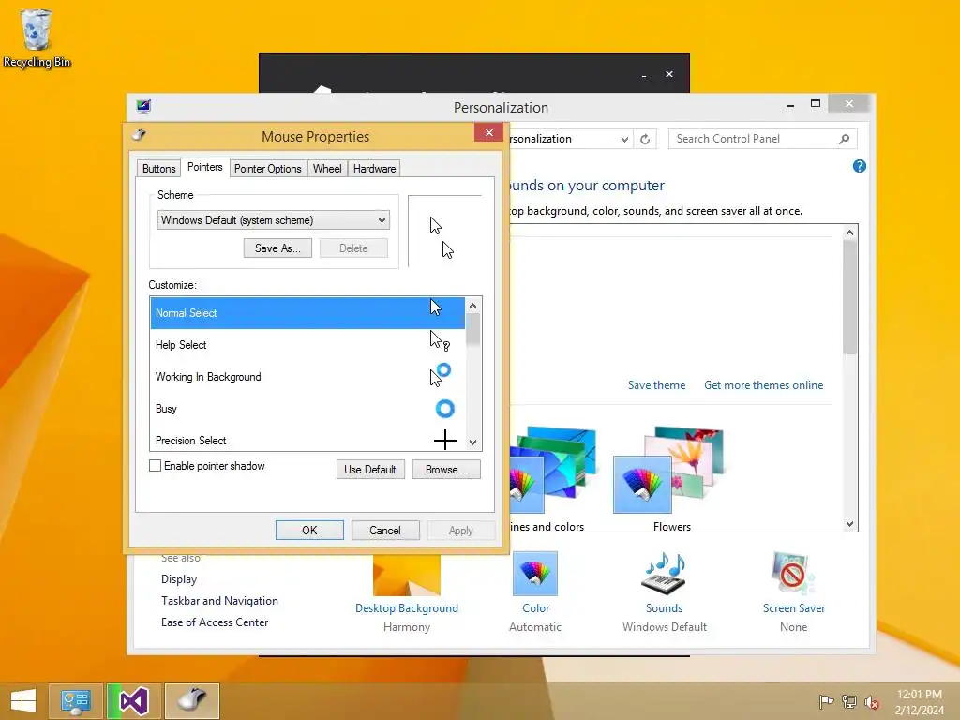
Task: Launch Visual Studio from the taskbar
Action: (134, 701)
